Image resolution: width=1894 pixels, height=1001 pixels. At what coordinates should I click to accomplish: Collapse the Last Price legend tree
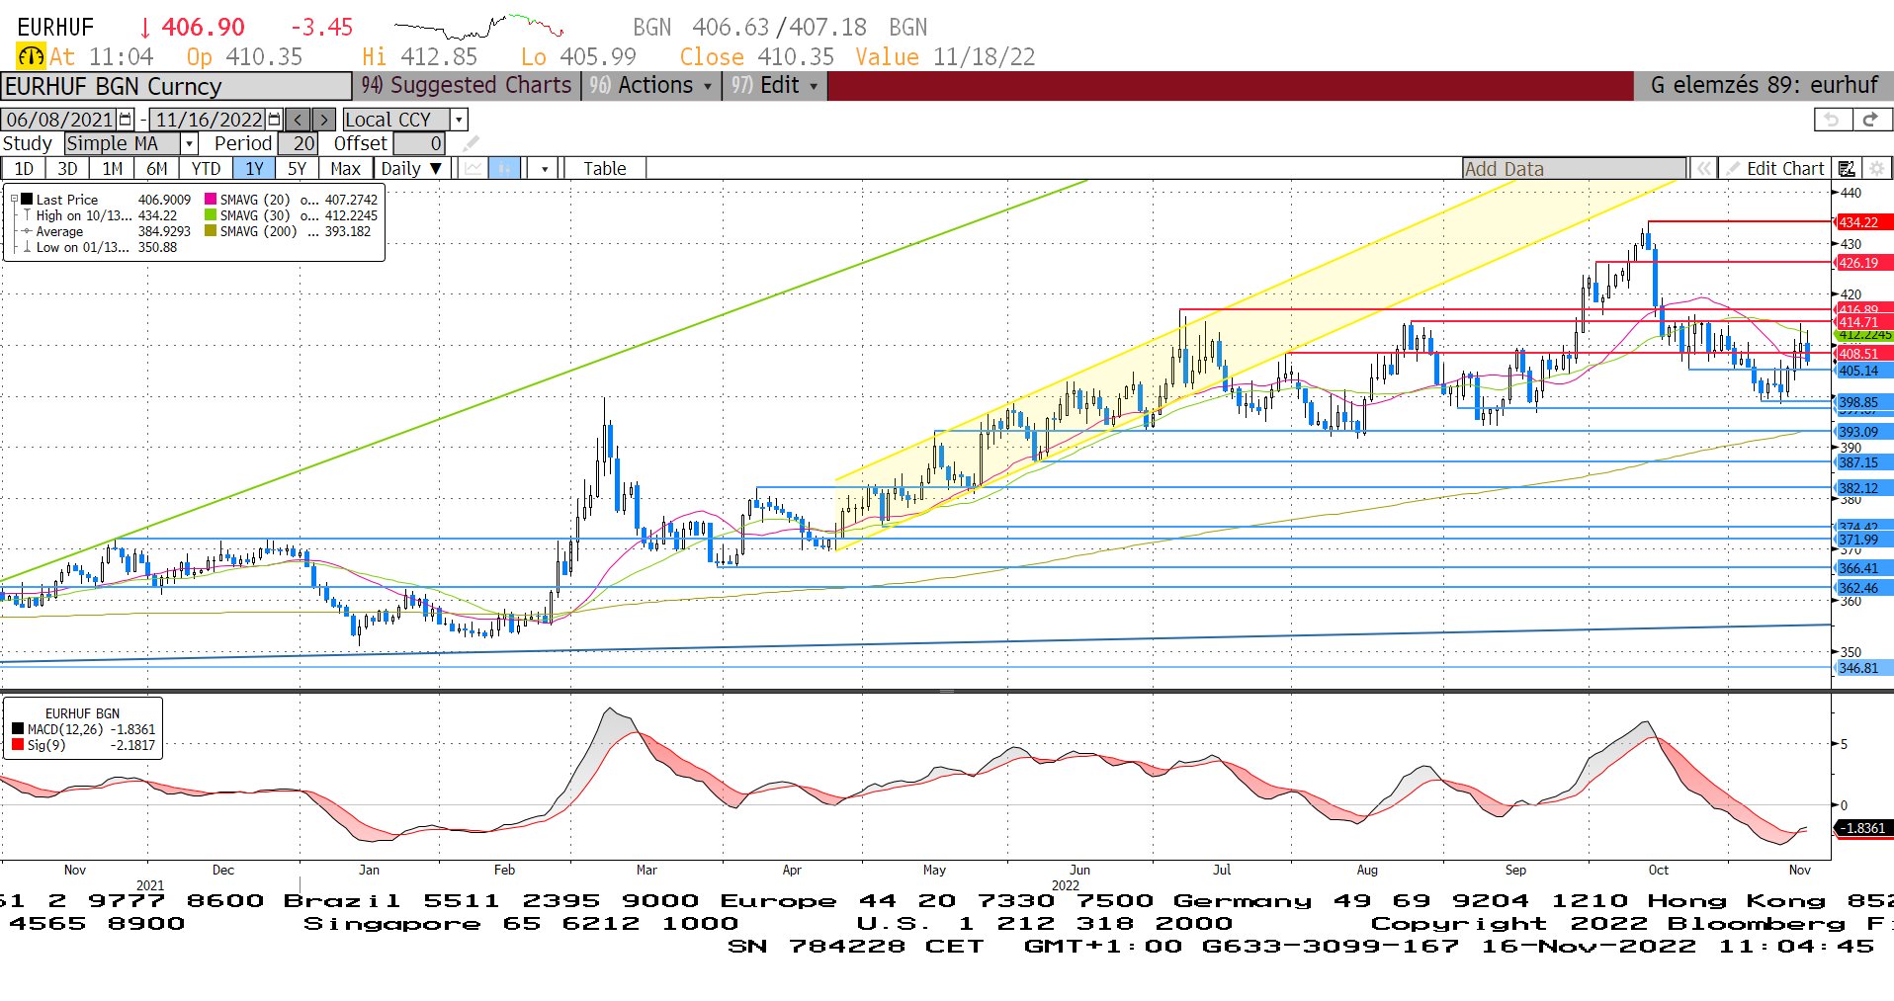coord(14,200)
